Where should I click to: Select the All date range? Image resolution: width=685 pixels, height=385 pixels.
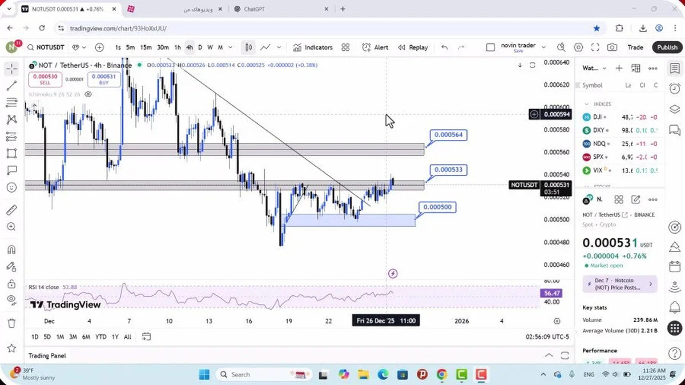(x=127, y=337)
